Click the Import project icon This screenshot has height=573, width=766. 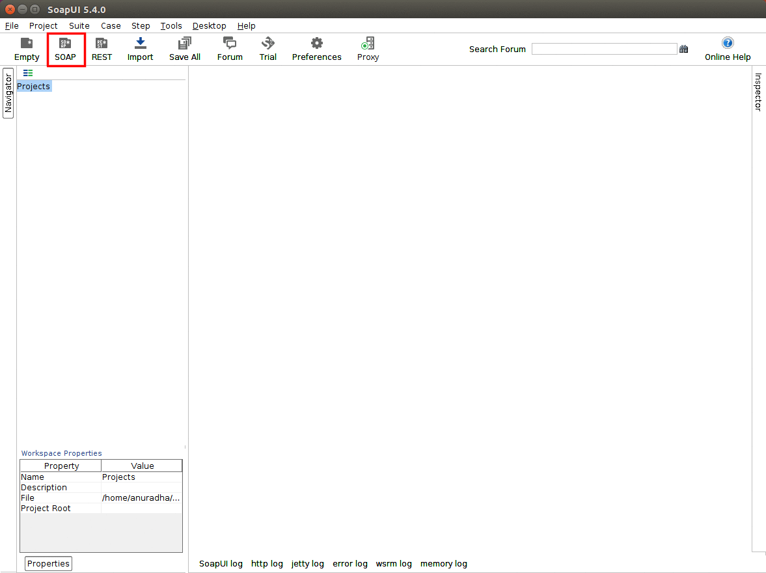coord(140,49)
